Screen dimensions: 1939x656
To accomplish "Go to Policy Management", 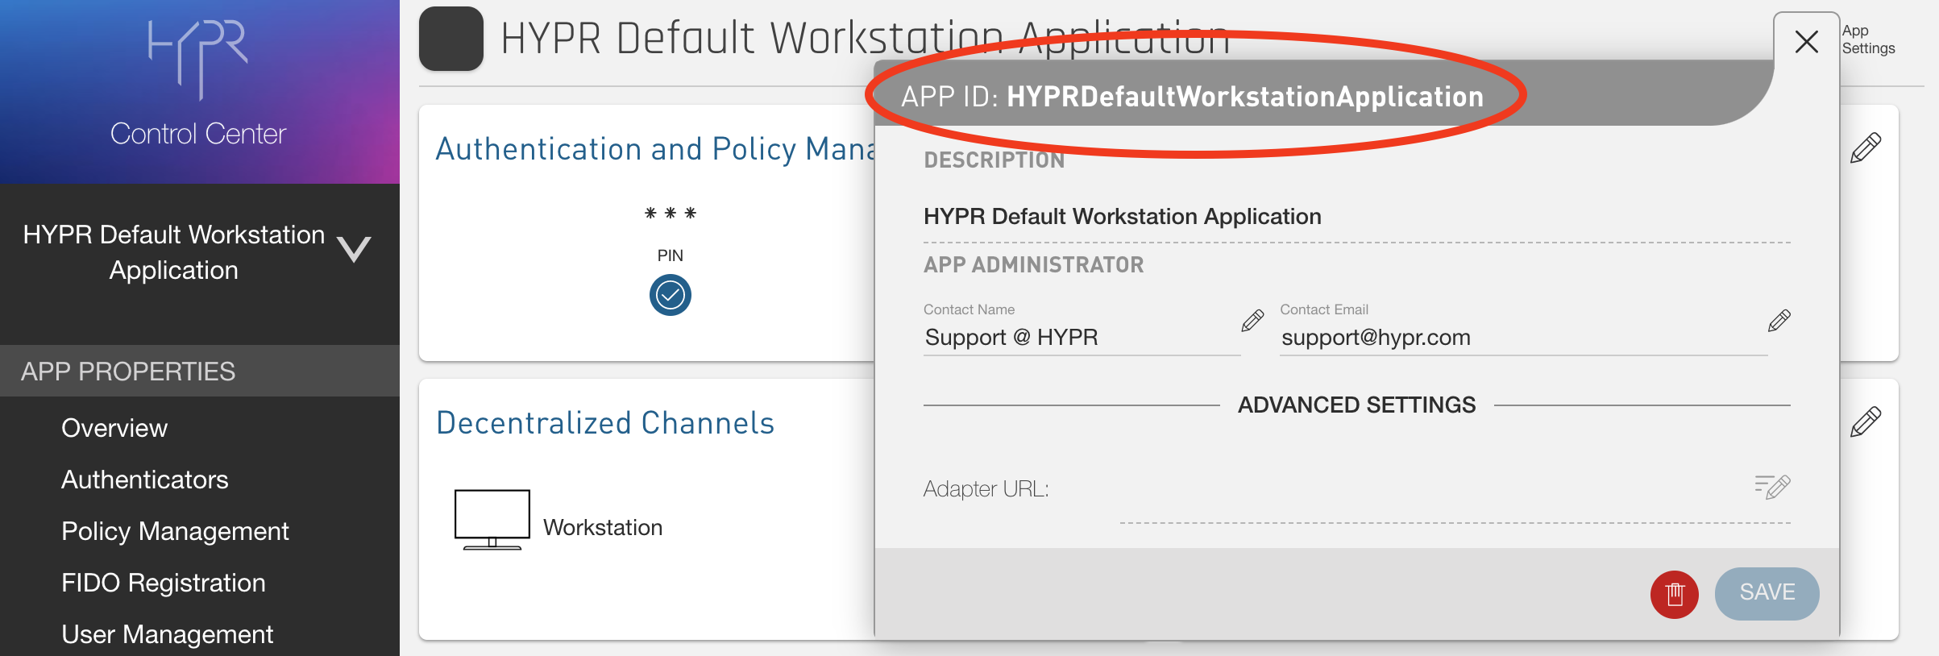I will point(175,531).
